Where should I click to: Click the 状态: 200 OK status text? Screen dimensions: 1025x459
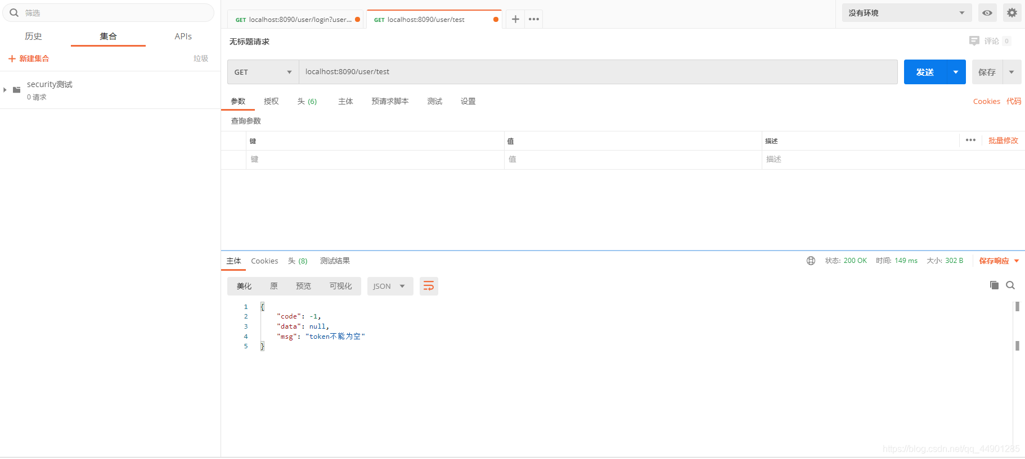pyautogui.click(x=846, y=261)
